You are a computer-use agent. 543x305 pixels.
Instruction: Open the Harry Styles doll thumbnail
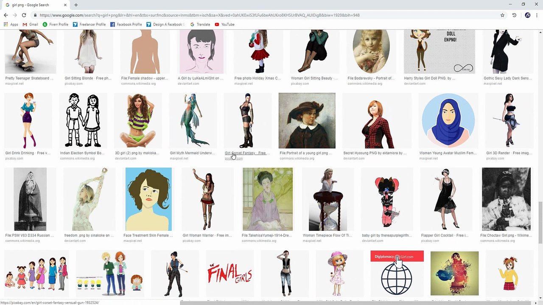[x=439, y=52]
